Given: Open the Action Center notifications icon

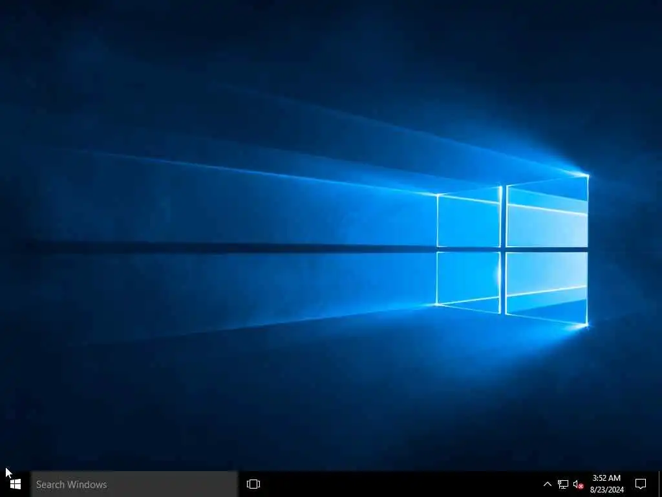Looking at the screenshot, I should coord(641,484).
